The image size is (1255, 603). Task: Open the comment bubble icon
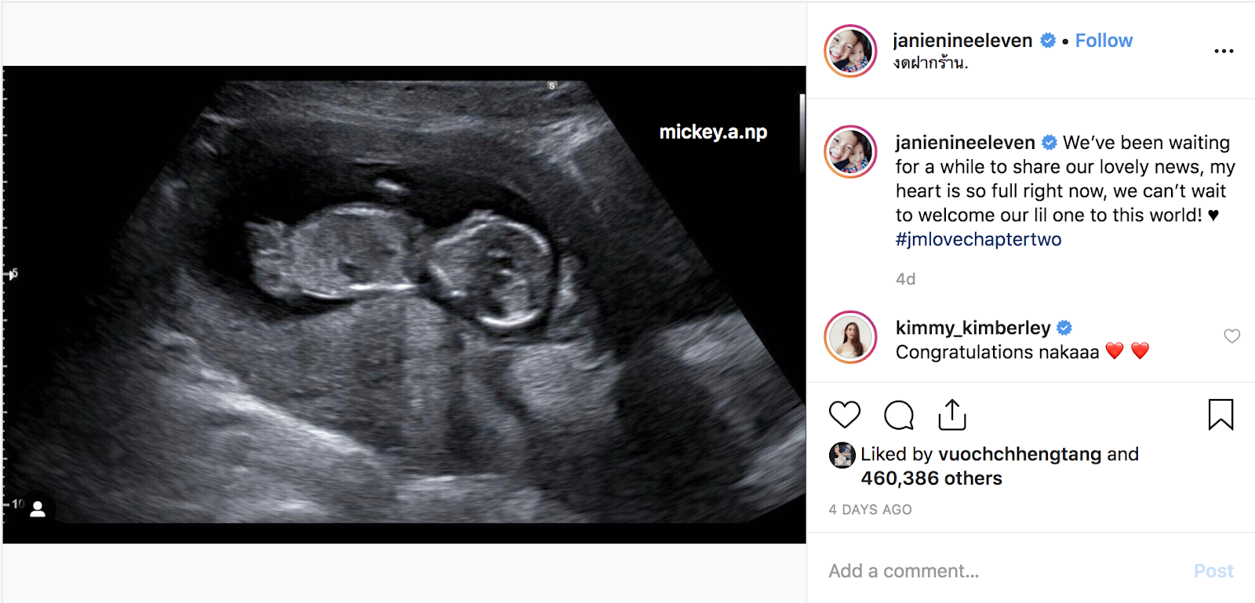(x=899, y=415)
